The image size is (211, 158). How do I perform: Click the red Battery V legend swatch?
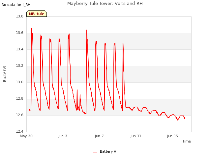[95, 152]
